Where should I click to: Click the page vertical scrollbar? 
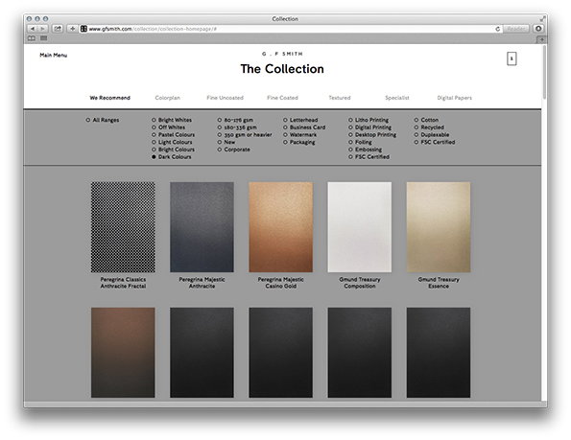tap(544, 73)
